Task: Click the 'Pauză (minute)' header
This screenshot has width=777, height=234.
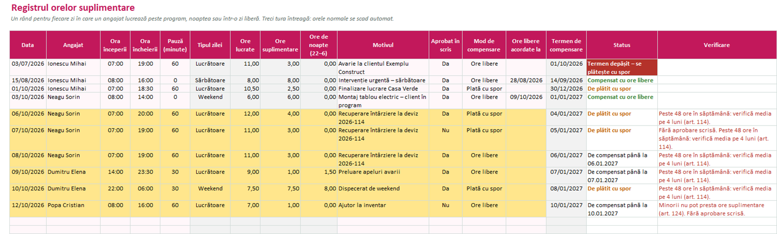Action: [175, 45]
